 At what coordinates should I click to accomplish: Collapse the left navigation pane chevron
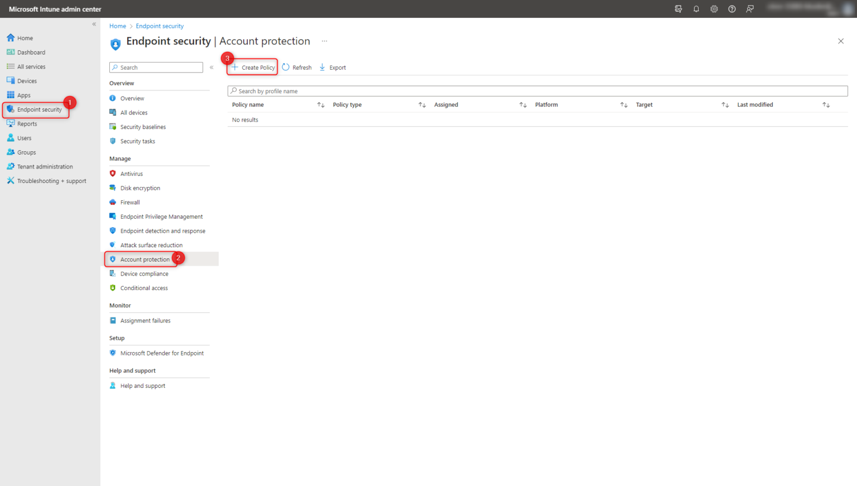pyautogui.click(x=94, y=24)
